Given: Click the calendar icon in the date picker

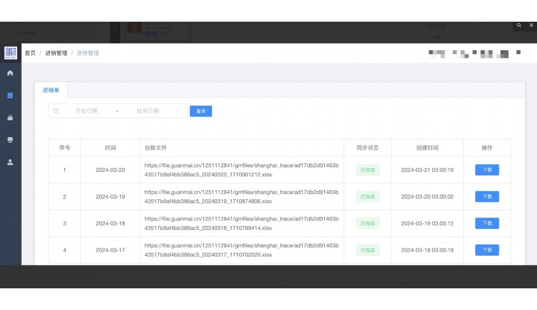Looking at the screenshot, I should 56,111.
